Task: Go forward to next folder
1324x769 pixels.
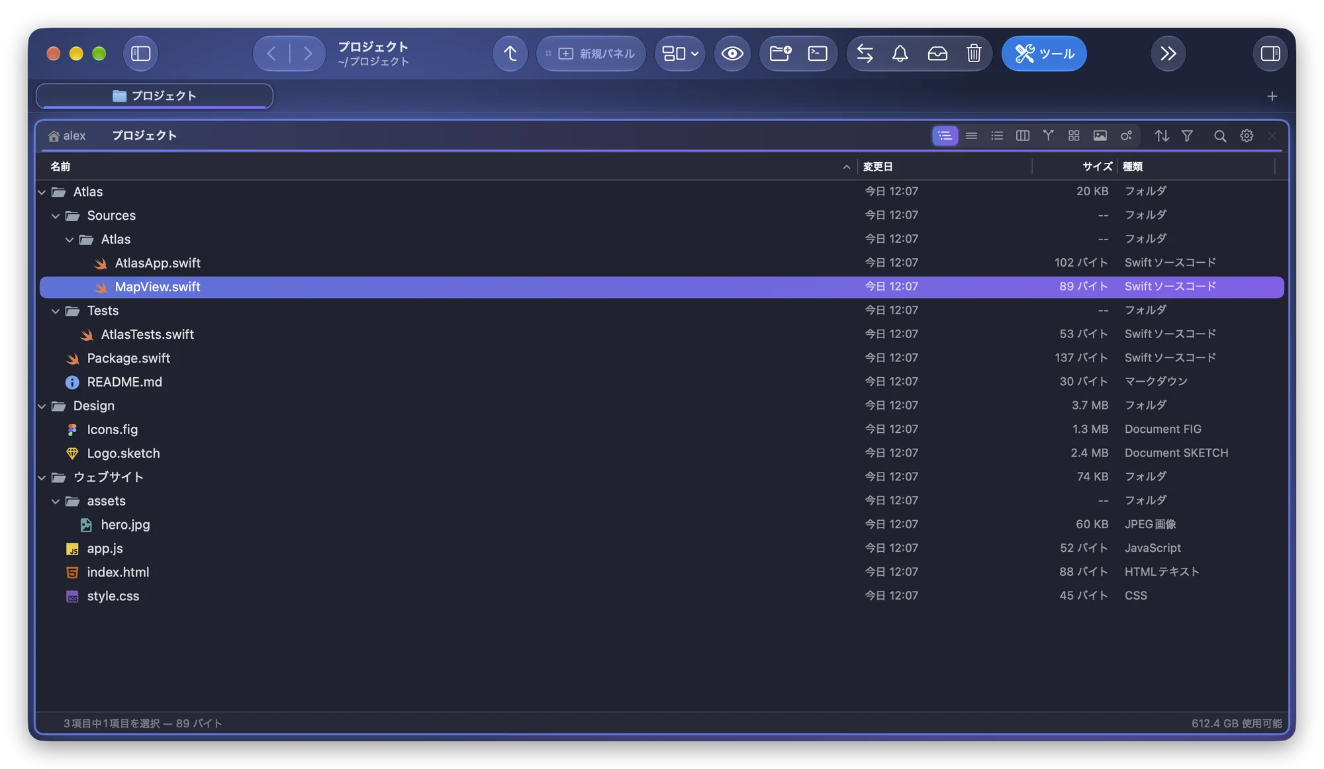Action: coord(308,54)
